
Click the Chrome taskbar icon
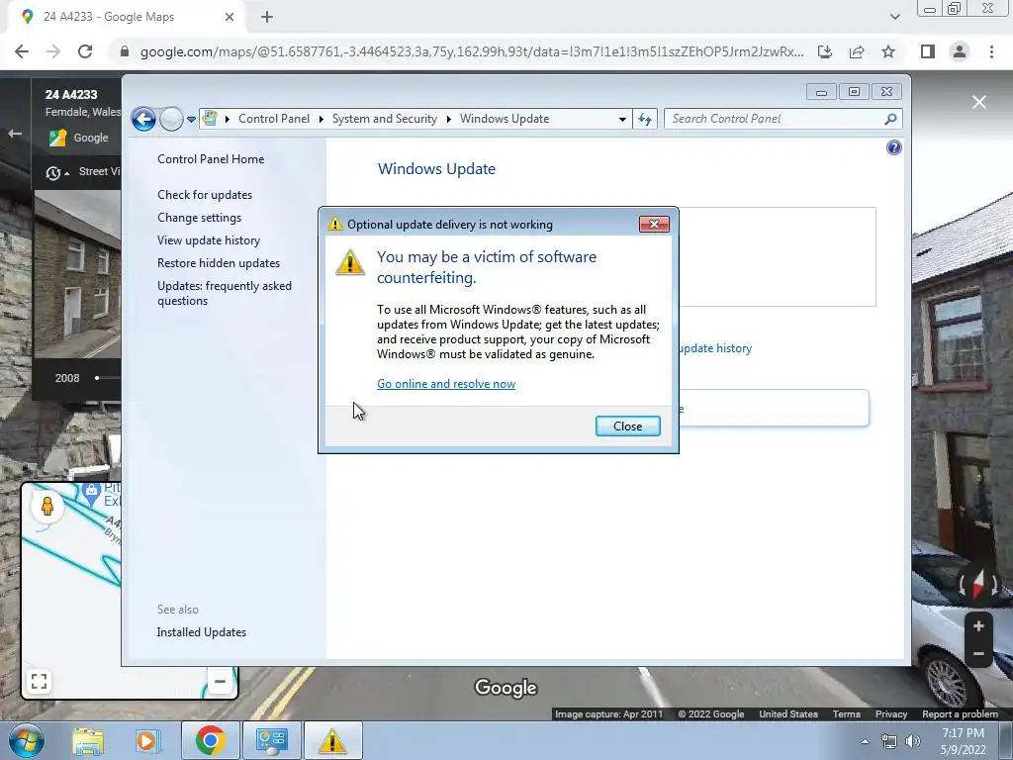click(x=211, y=740)
